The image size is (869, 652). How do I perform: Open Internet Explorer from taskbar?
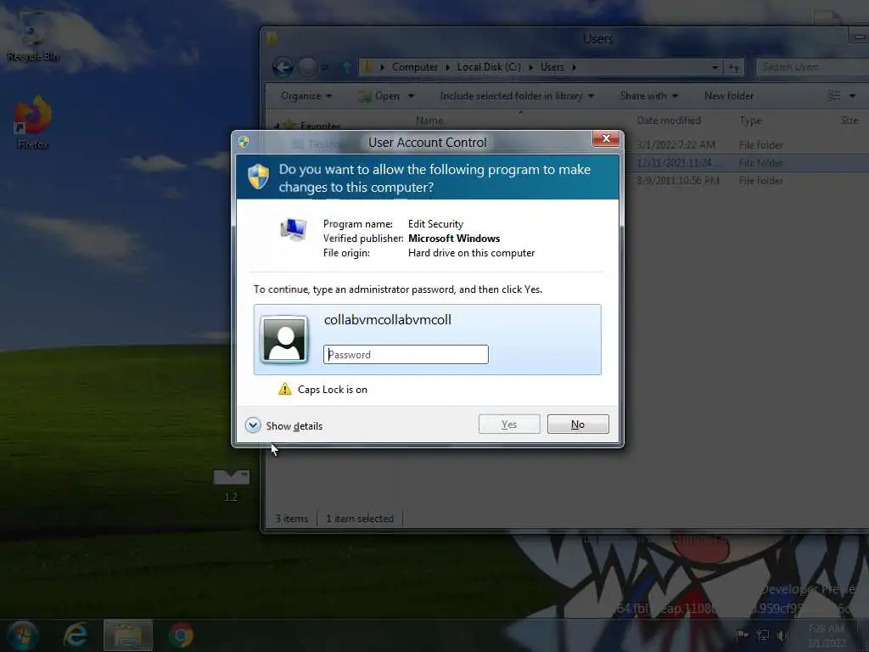coord(76,635)
